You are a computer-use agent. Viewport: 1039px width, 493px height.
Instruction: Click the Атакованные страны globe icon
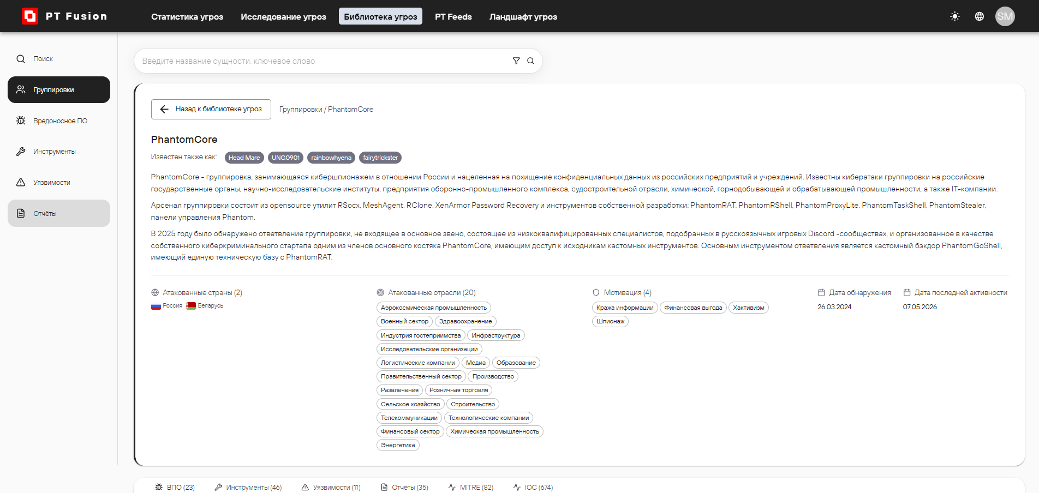point(155,293)
